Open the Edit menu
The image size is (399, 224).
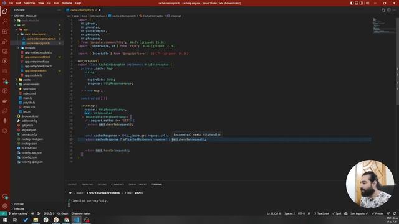[19, 3]
